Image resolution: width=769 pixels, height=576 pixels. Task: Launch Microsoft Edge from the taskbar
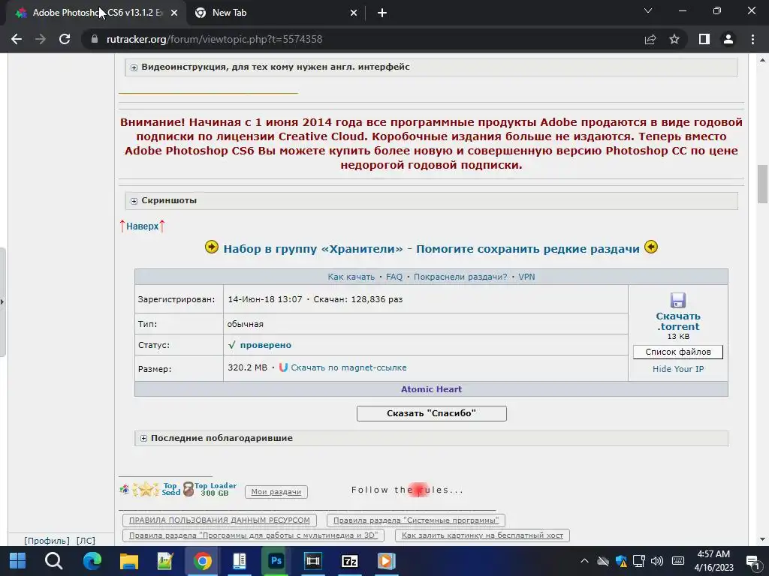(92, 561)
